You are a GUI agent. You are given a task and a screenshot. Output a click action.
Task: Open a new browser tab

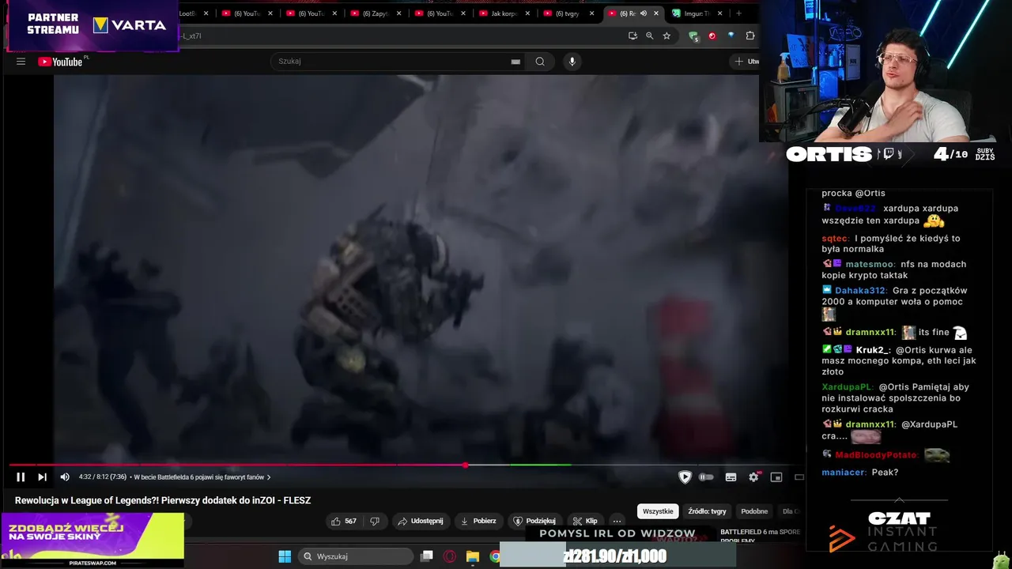pyautogui.click(x=738, y=13)
